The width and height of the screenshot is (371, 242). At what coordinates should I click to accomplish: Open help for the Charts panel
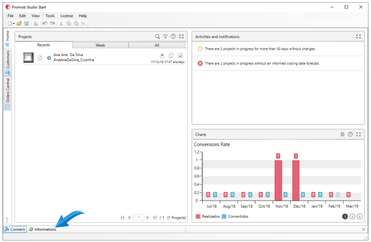[350, 134]
